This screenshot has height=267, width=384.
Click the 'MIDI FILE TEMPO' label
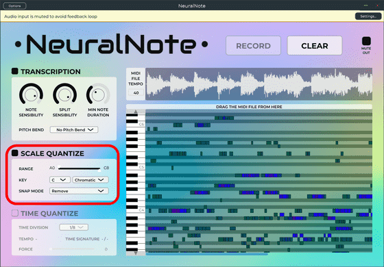(136, 79)
